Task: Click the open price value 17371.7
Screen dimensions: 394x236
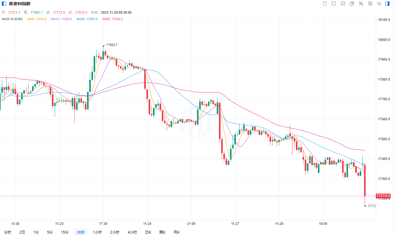Action: click(x=14, y=12)
